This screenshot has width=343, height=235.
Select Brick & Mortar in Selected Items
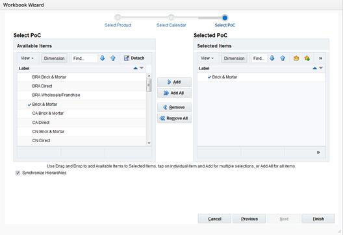coord(261,77)
